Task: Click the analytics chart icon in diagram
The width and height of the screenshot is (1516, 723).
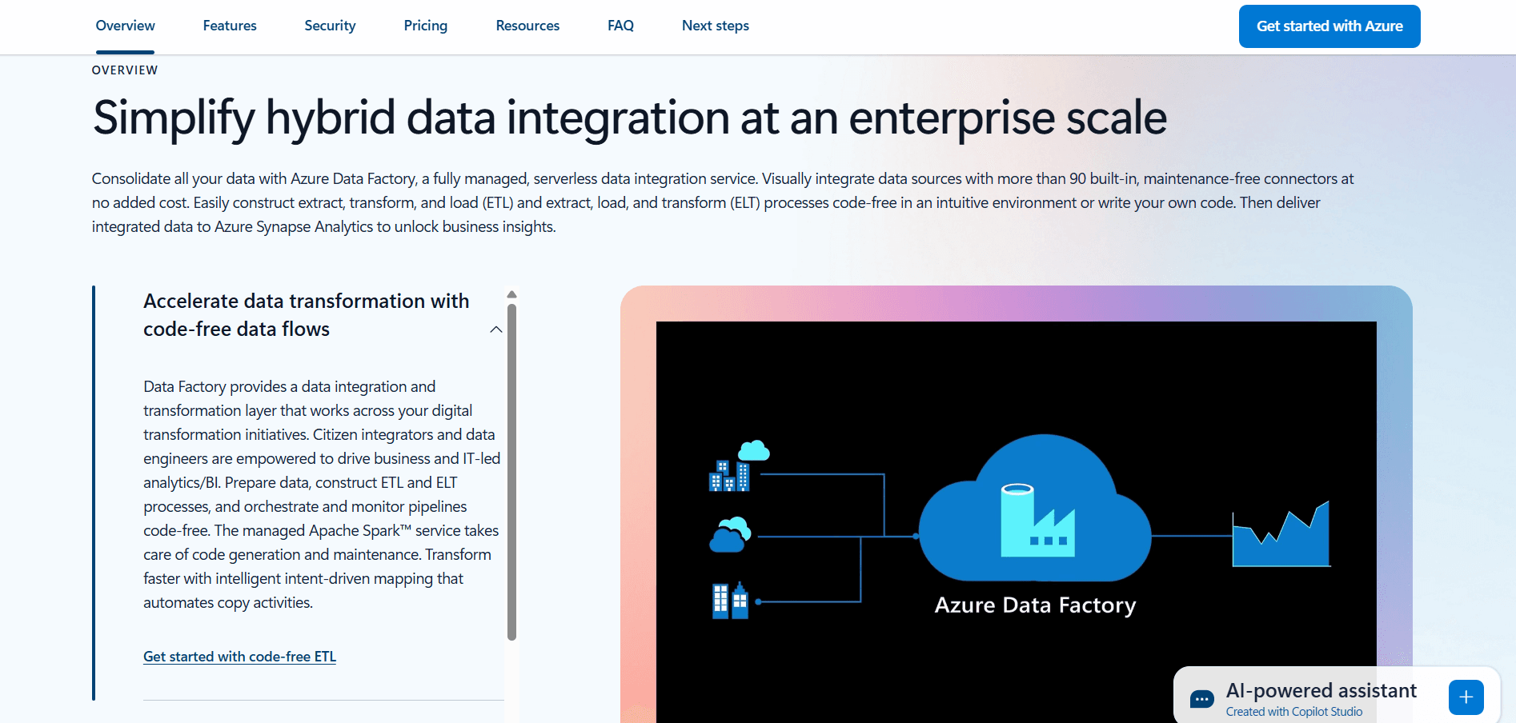Action: 1281,534
